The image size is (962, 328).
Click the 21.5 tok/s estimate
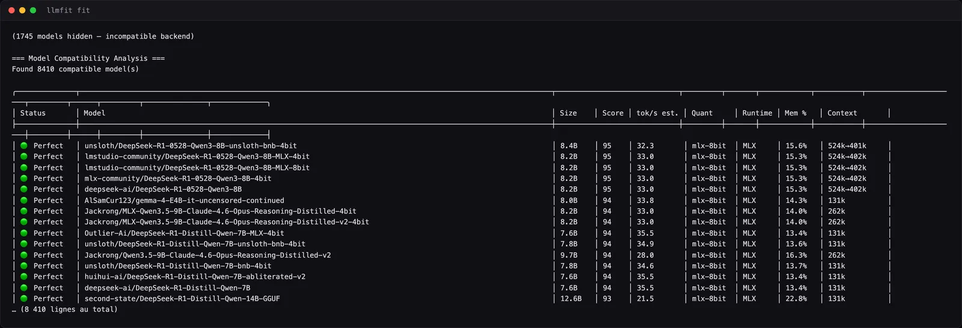click(645, 299)
